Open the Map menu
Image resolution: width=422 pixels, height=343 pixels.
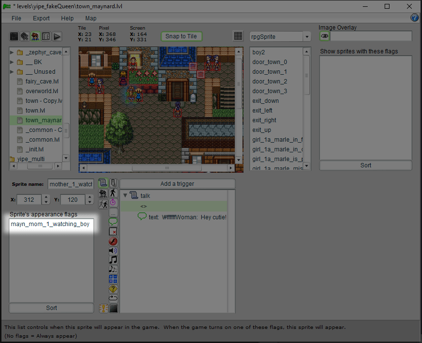pyautogui.click(x=91, y=18)
